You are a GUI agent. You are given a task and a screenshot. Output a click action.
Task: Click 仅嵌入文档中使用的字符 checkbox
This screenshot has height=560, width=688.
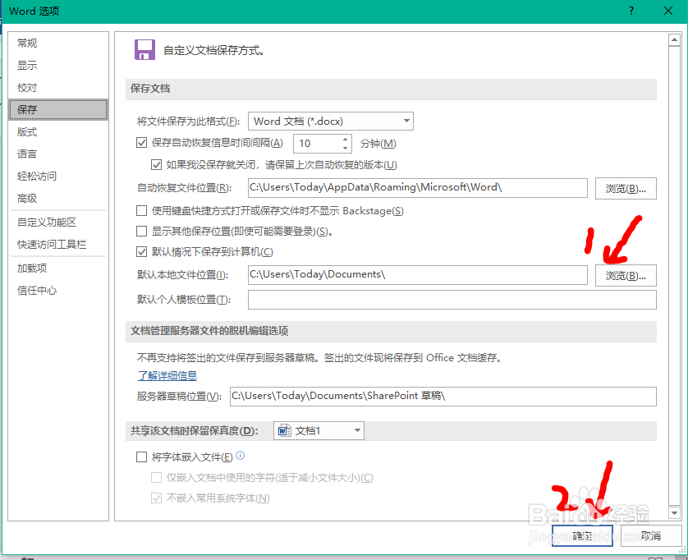[156, 477]
